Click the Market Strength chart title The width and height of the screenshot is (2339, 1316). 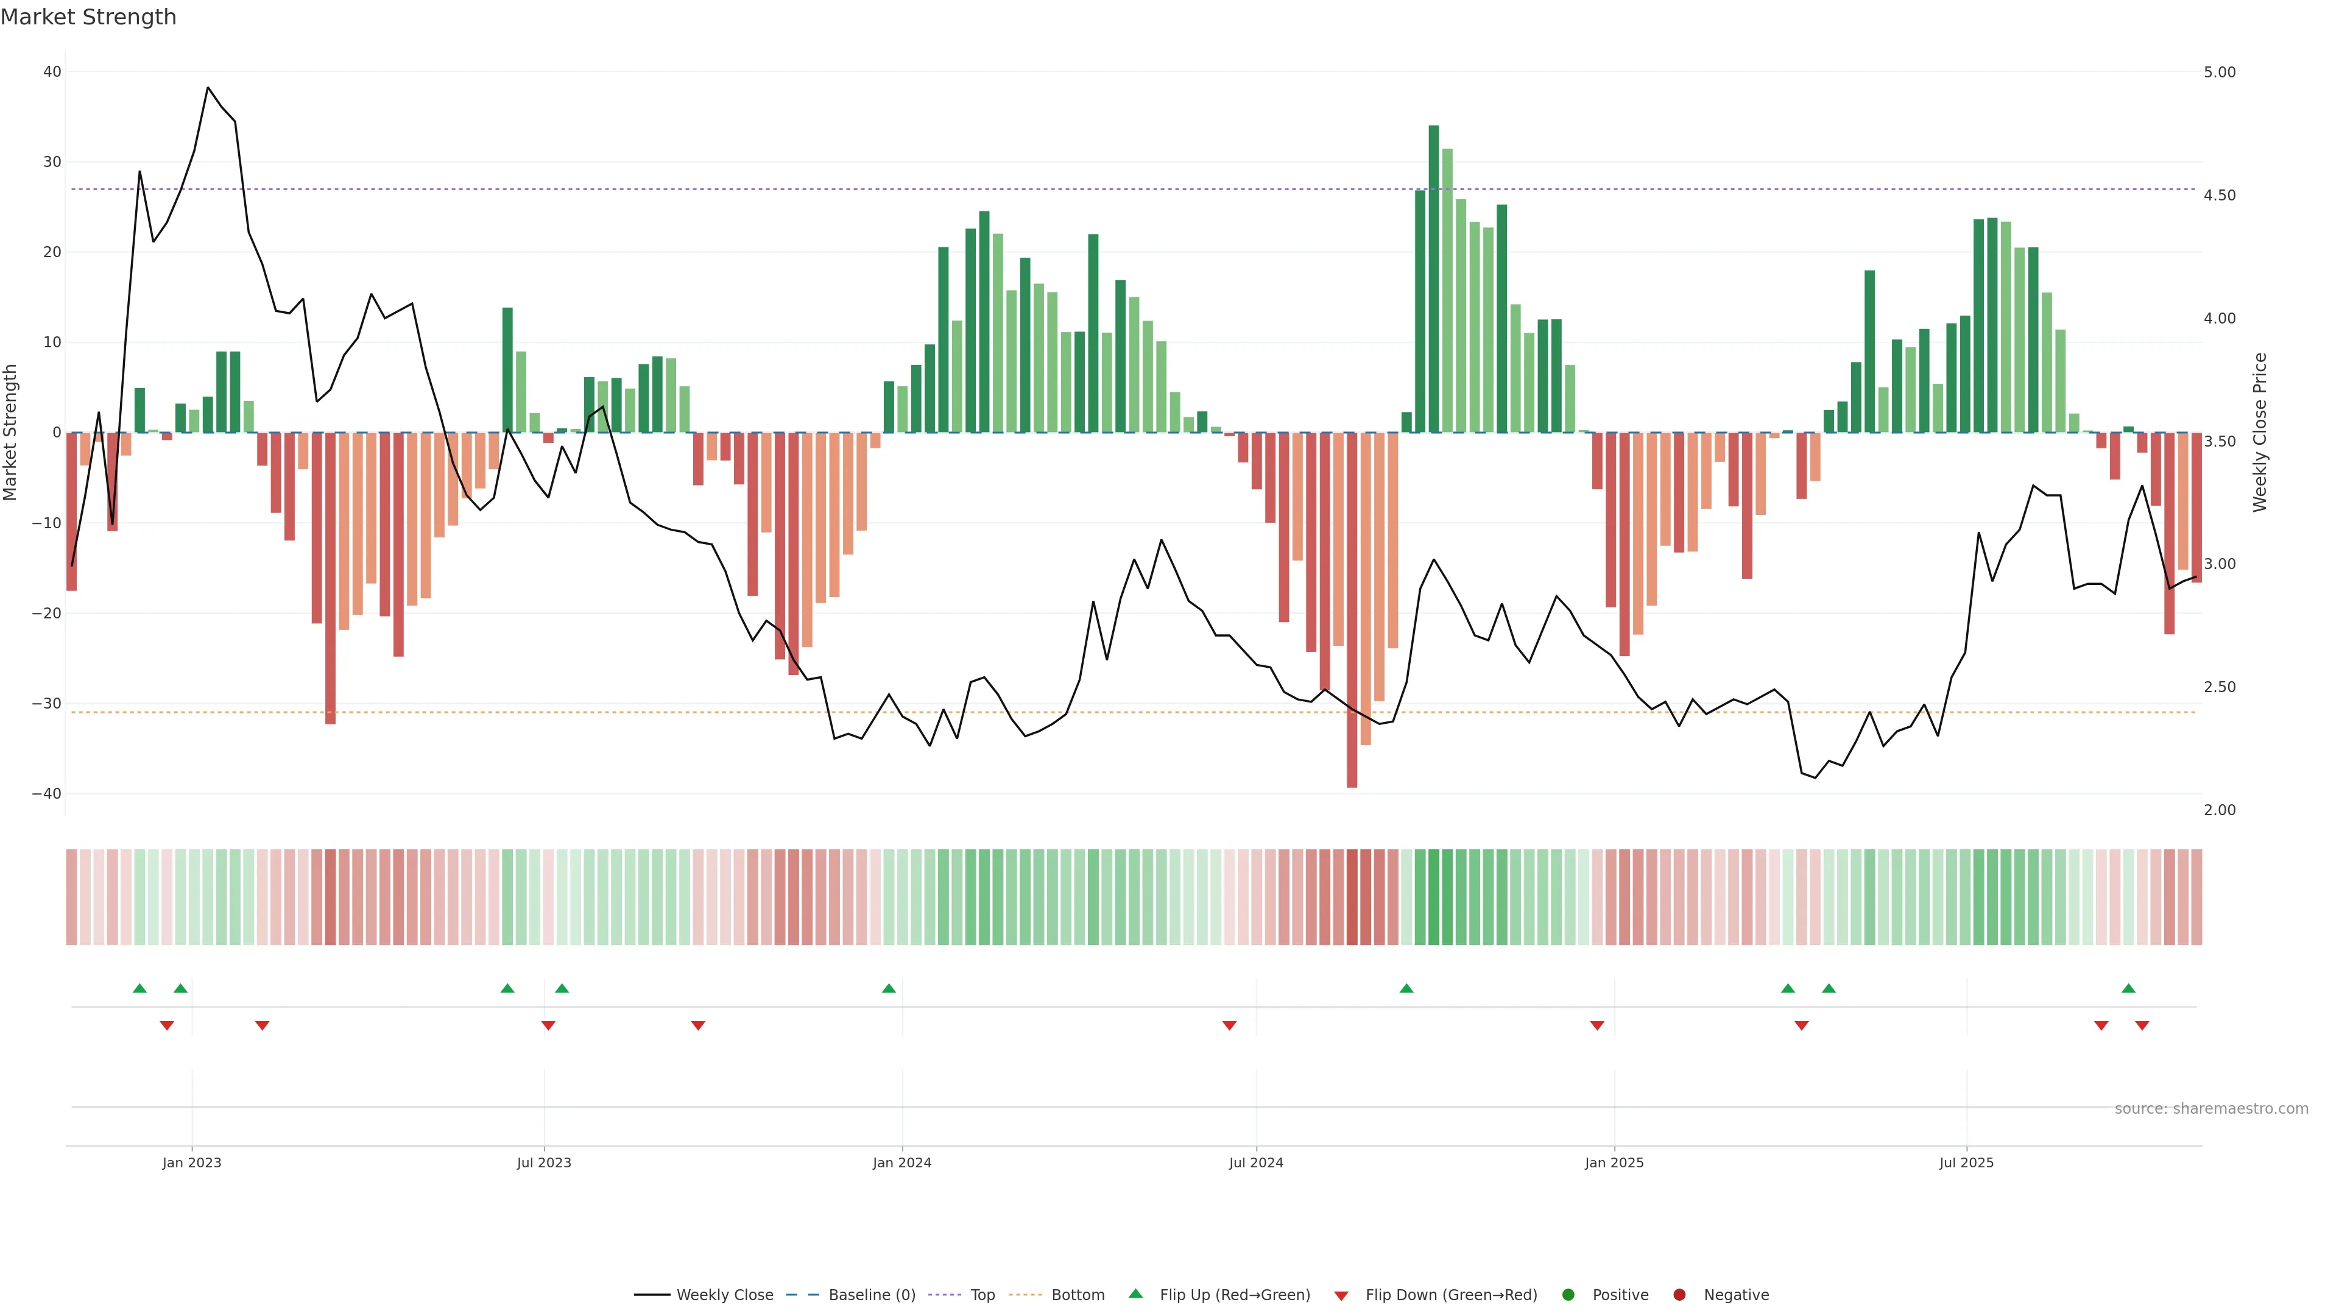coord(88,17)
